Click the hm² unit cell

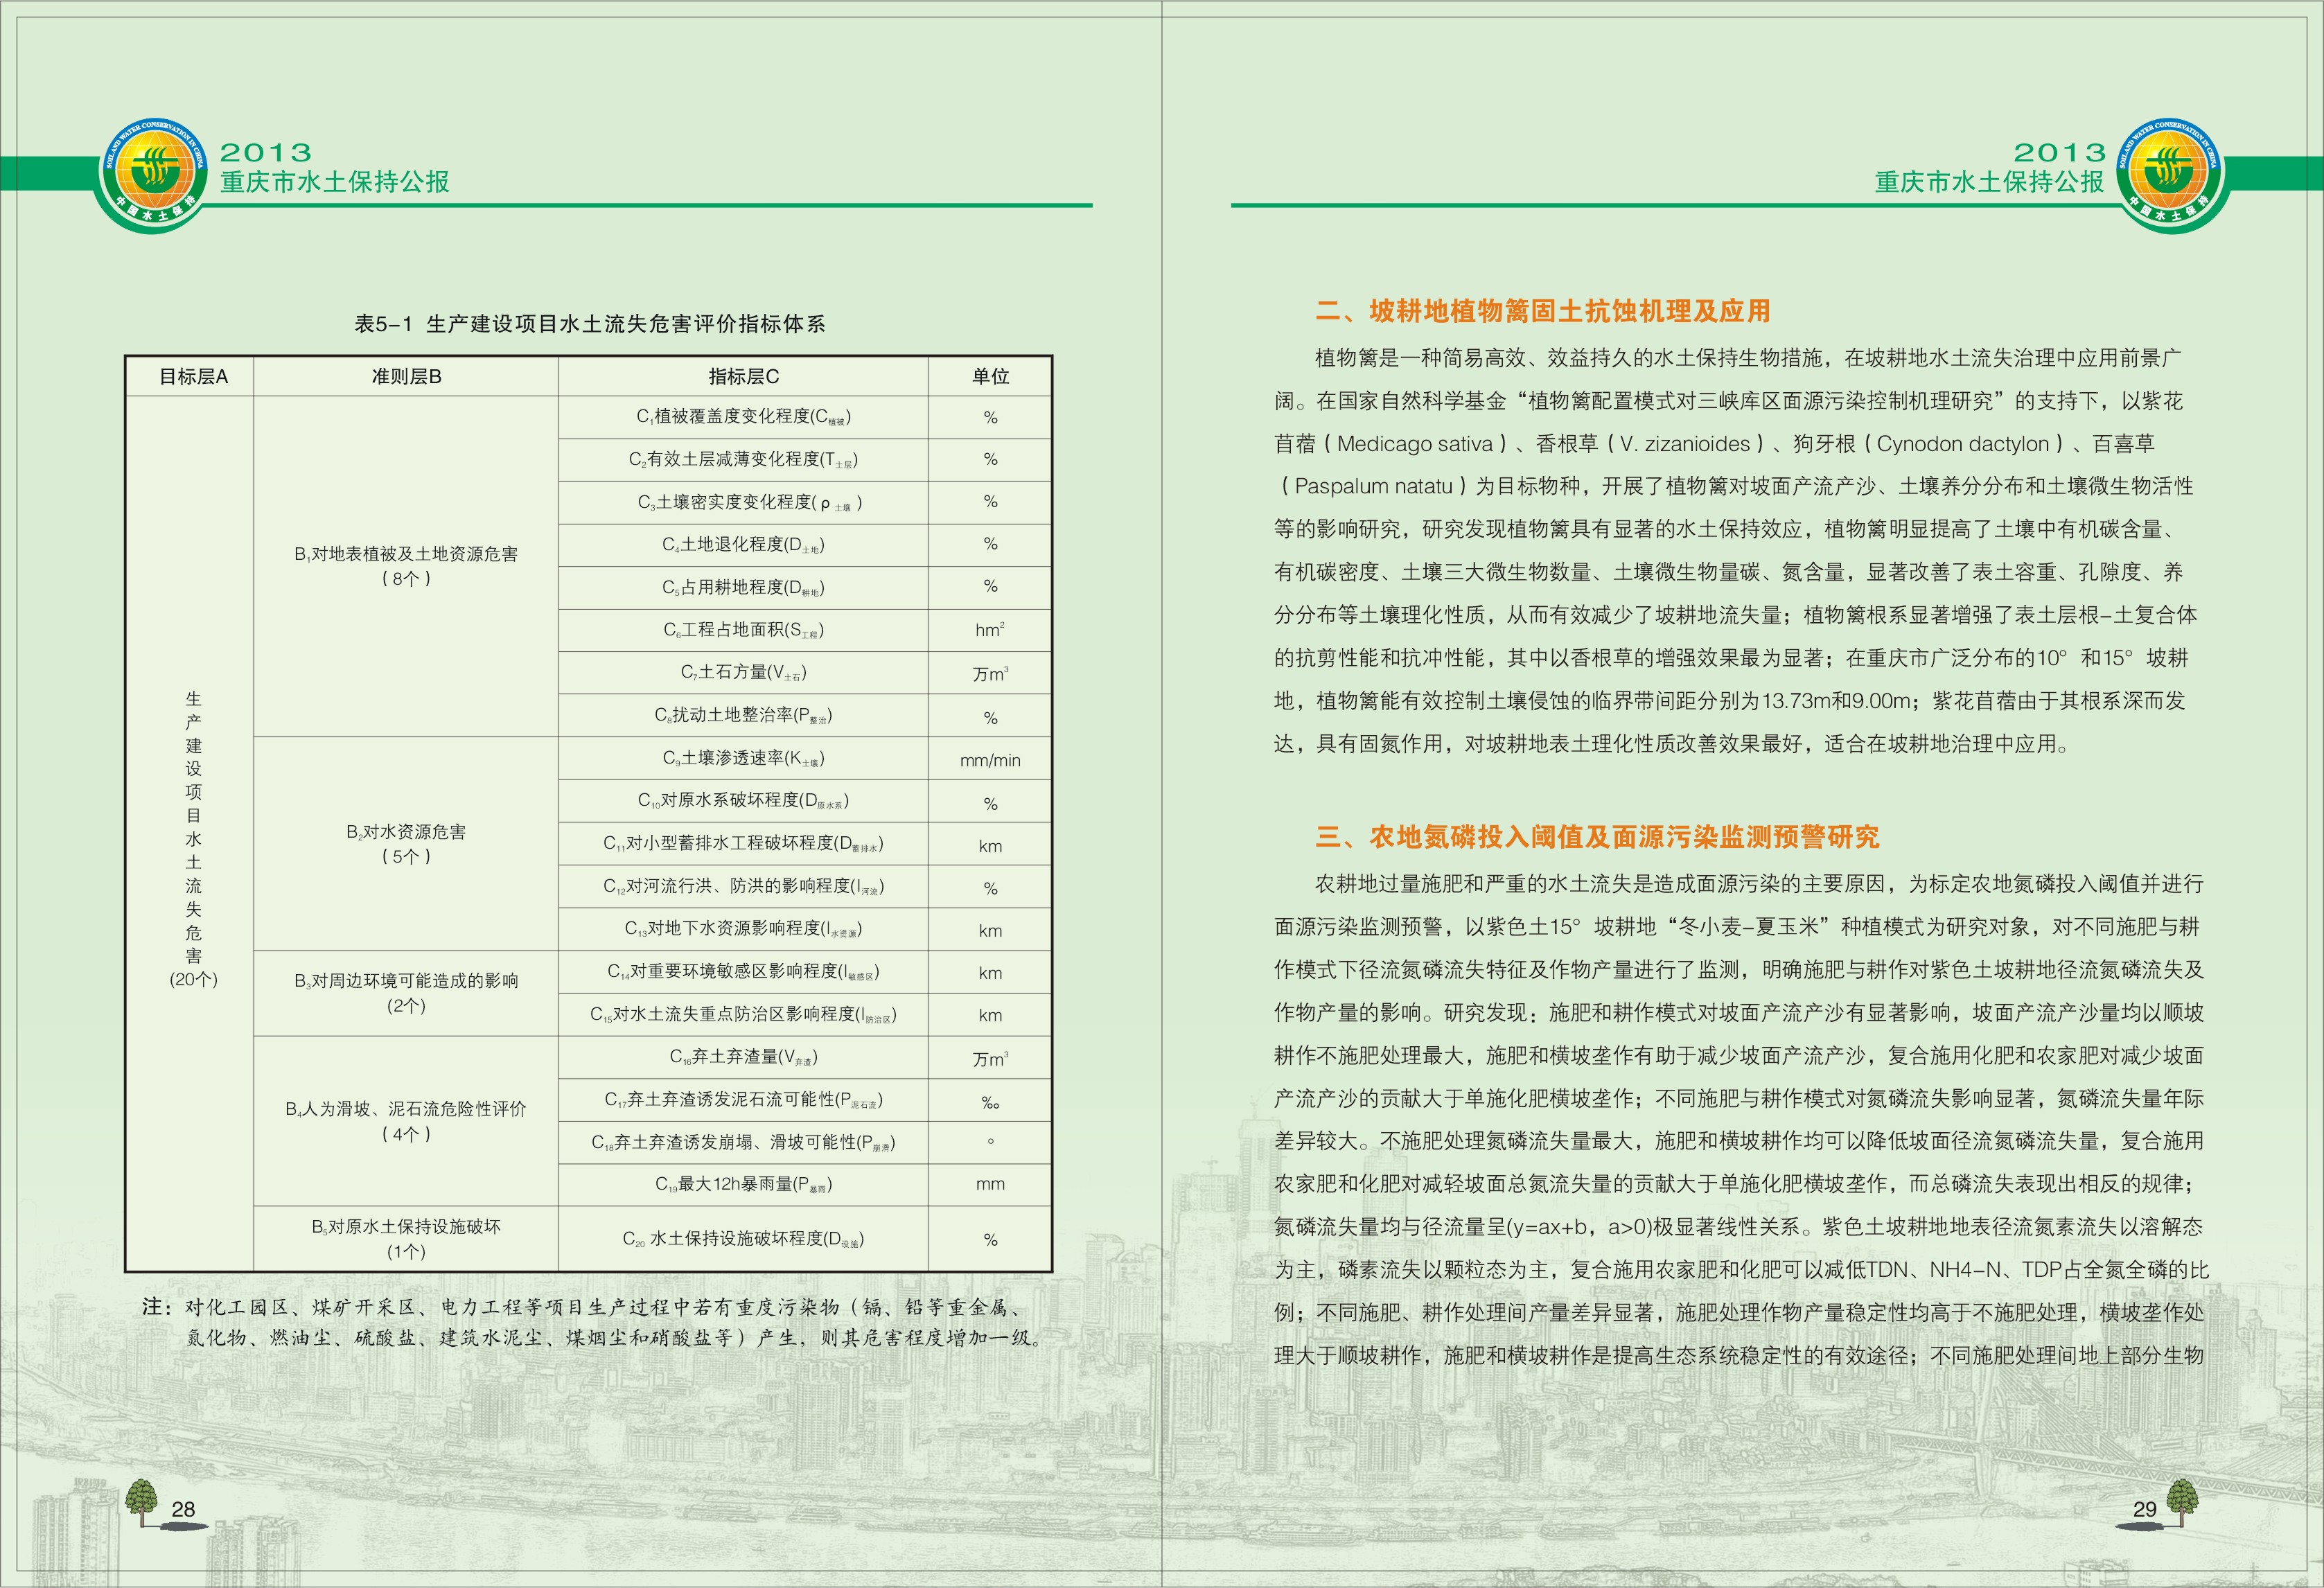coord(990,630)
